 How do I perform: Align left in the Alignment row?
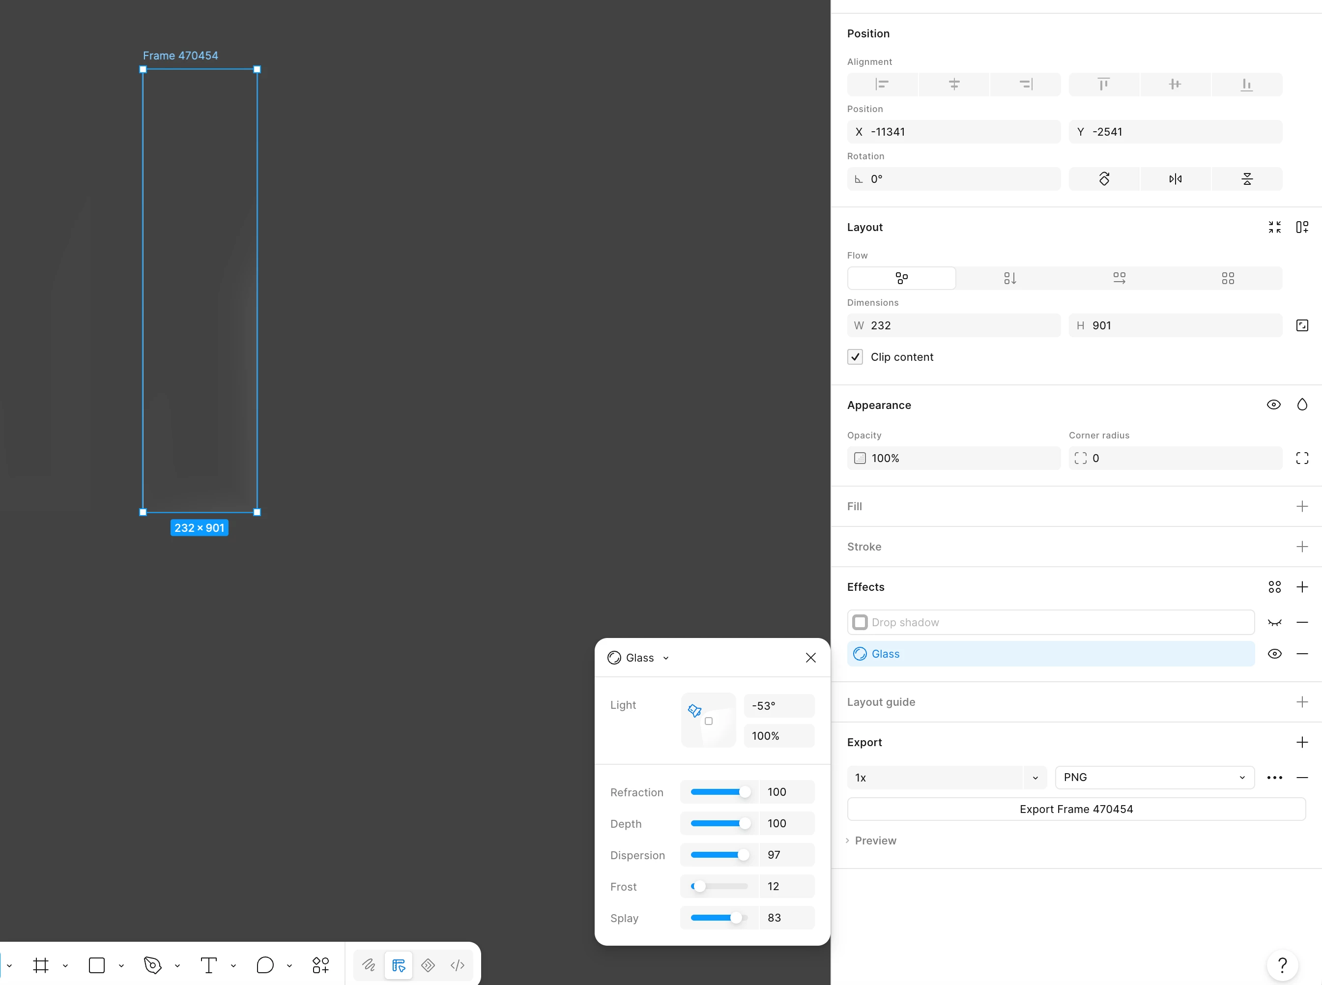click(x=882, y=84)
